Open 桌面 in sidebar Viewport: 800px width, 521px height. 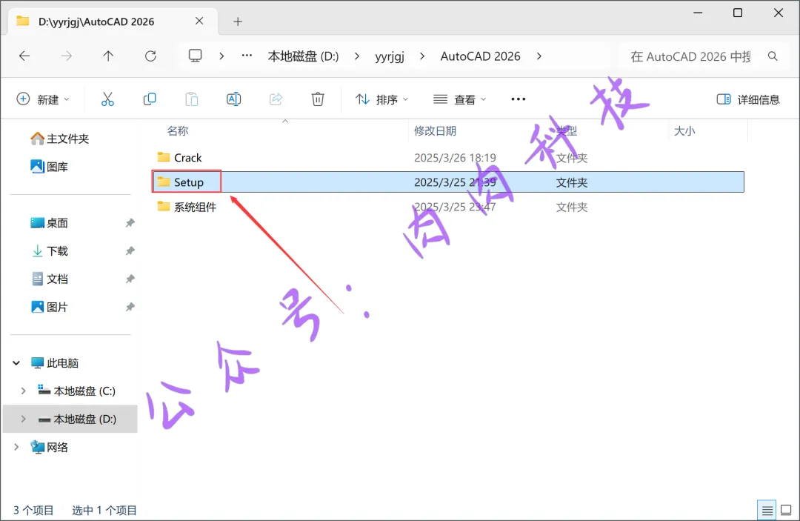[x=50, y=223]
